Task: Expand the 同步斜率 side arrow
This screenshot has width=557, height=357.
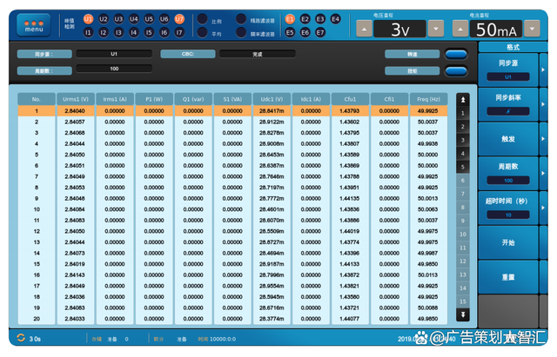Action: pos(543,104)
